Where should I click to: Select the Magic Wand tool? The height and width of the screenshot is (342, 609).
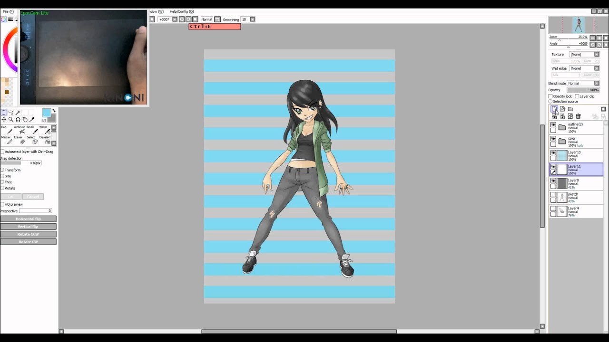pos(18,113)
